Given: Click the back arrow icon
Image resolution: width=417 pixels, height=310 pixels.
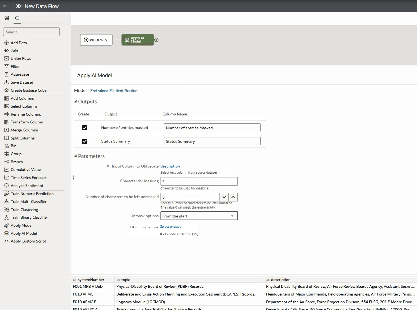Looking at the screenshot, I should pos(5,6).
